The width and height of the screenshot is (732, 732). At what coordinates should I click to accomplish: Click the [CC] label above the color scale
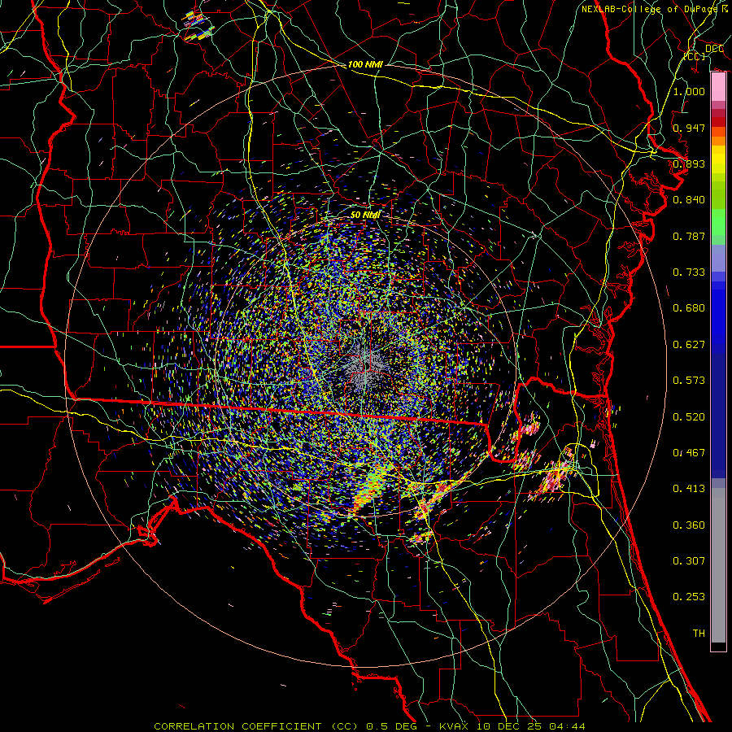pos(695,56)
